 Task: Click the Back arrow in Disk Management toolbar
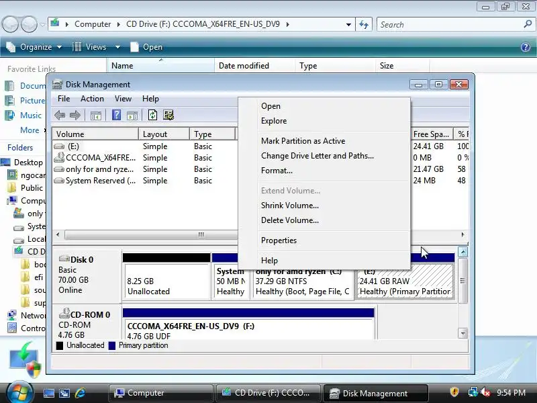60,115
